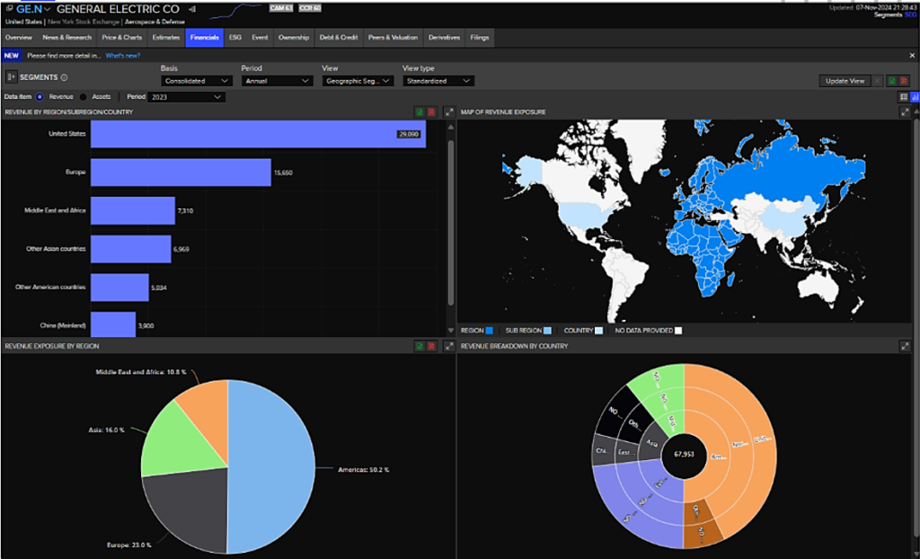The image size is (920, 559).
Task: Open the Period dropdown showing Annual
Action: 277,81
